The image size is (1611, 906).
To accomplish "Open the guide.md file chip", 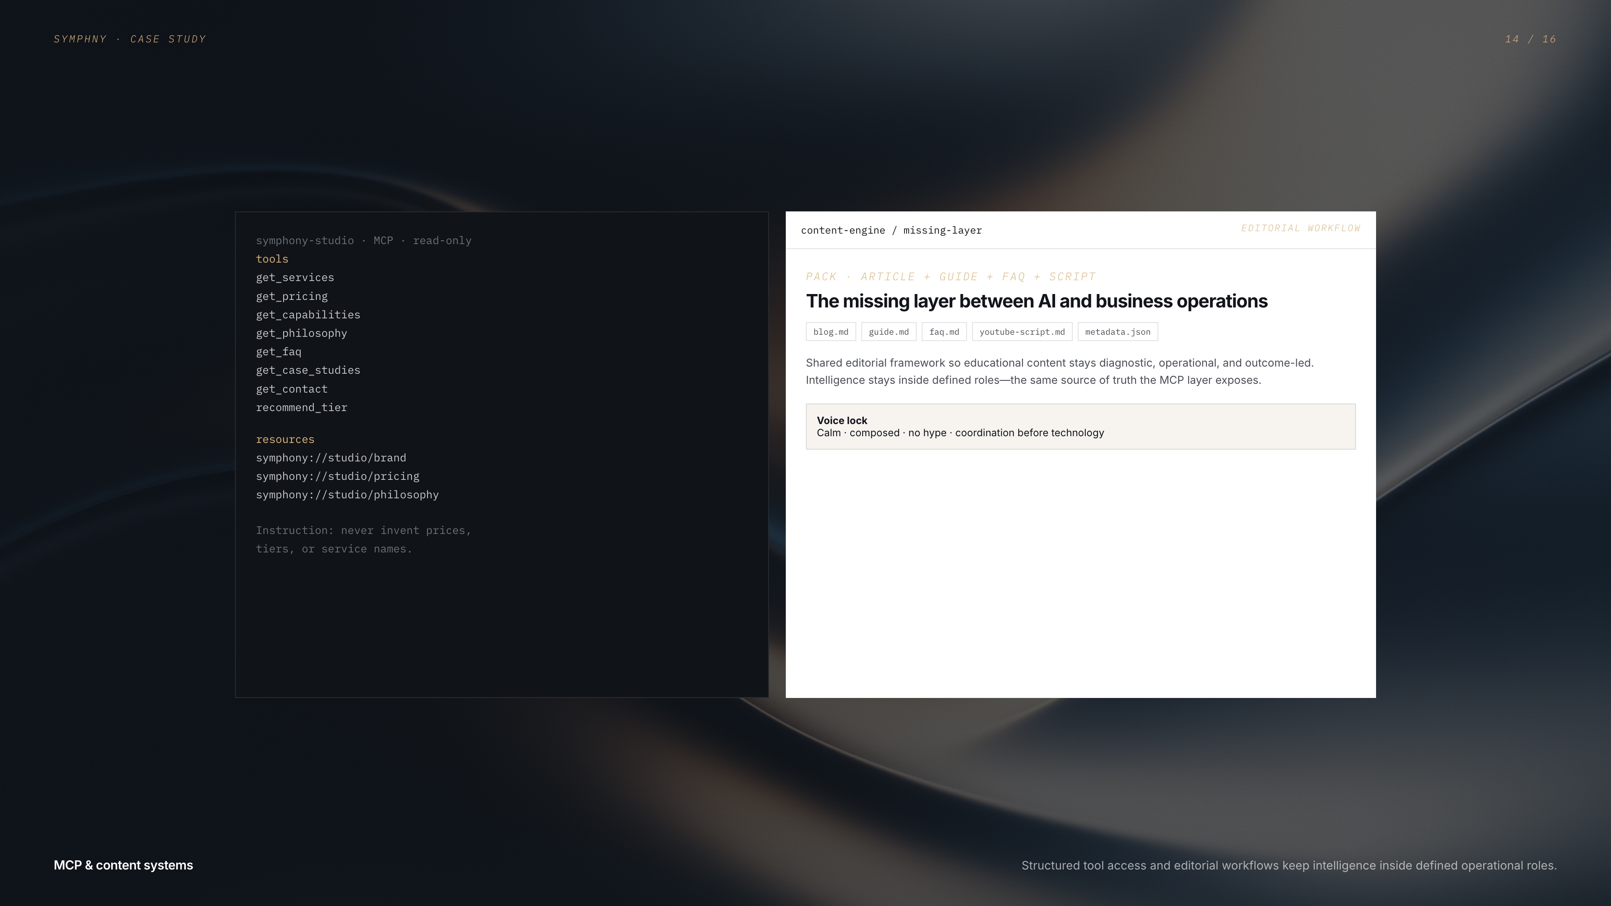I will (889, 332).
